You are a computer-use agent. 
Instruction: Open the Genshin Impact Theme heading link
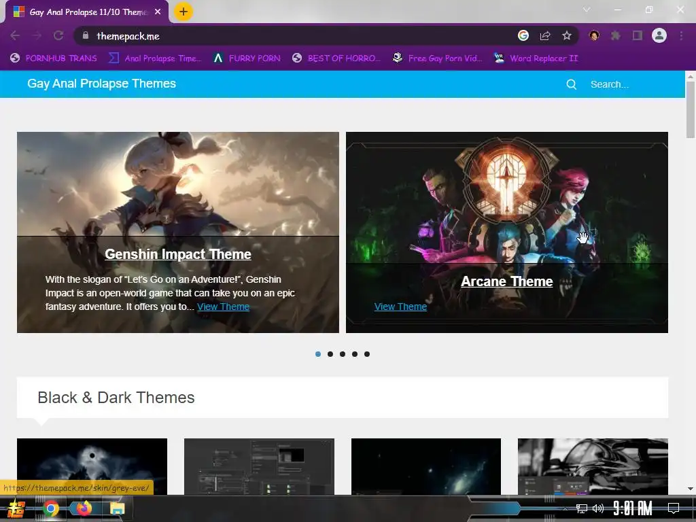coord(178,254)
